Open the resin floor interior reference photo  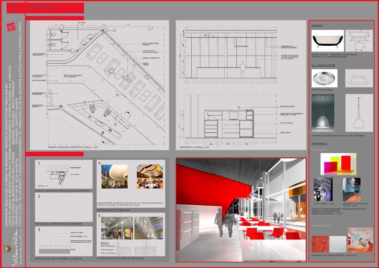click(x=360, y=240)
